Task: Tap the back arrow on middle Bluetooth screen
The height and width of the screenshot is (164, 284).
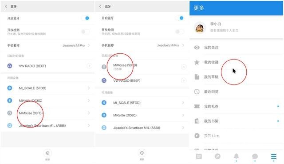Action: 100,6
